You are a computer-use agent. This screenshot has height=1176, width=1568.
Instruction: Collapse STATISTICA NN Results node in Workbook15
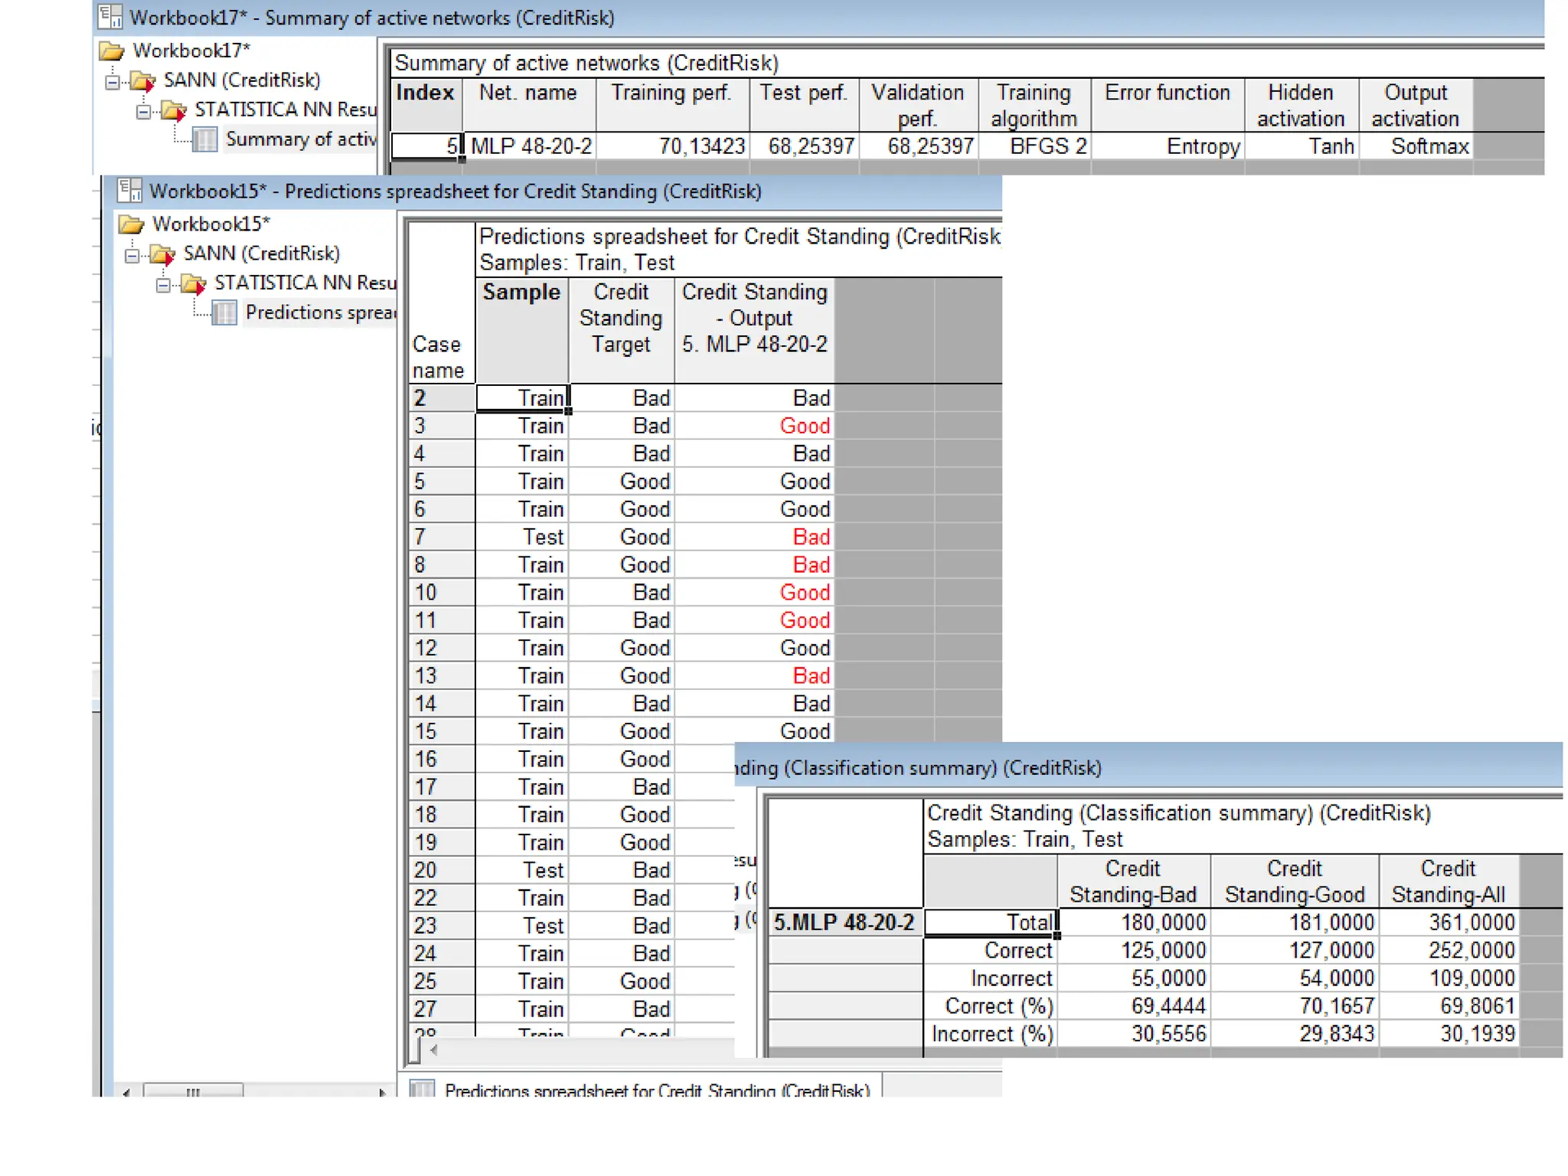tap(163, 285)
